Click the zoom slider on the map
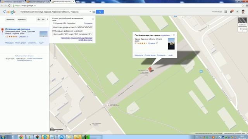248x139 pixels. click(x=55, y=50)
